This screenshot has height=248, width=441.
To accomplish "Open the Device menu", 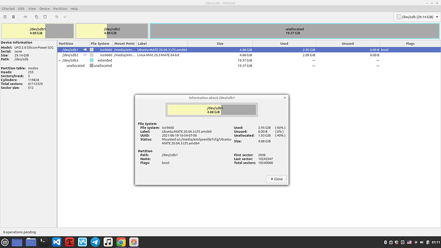I will click(x=45, y=9).
